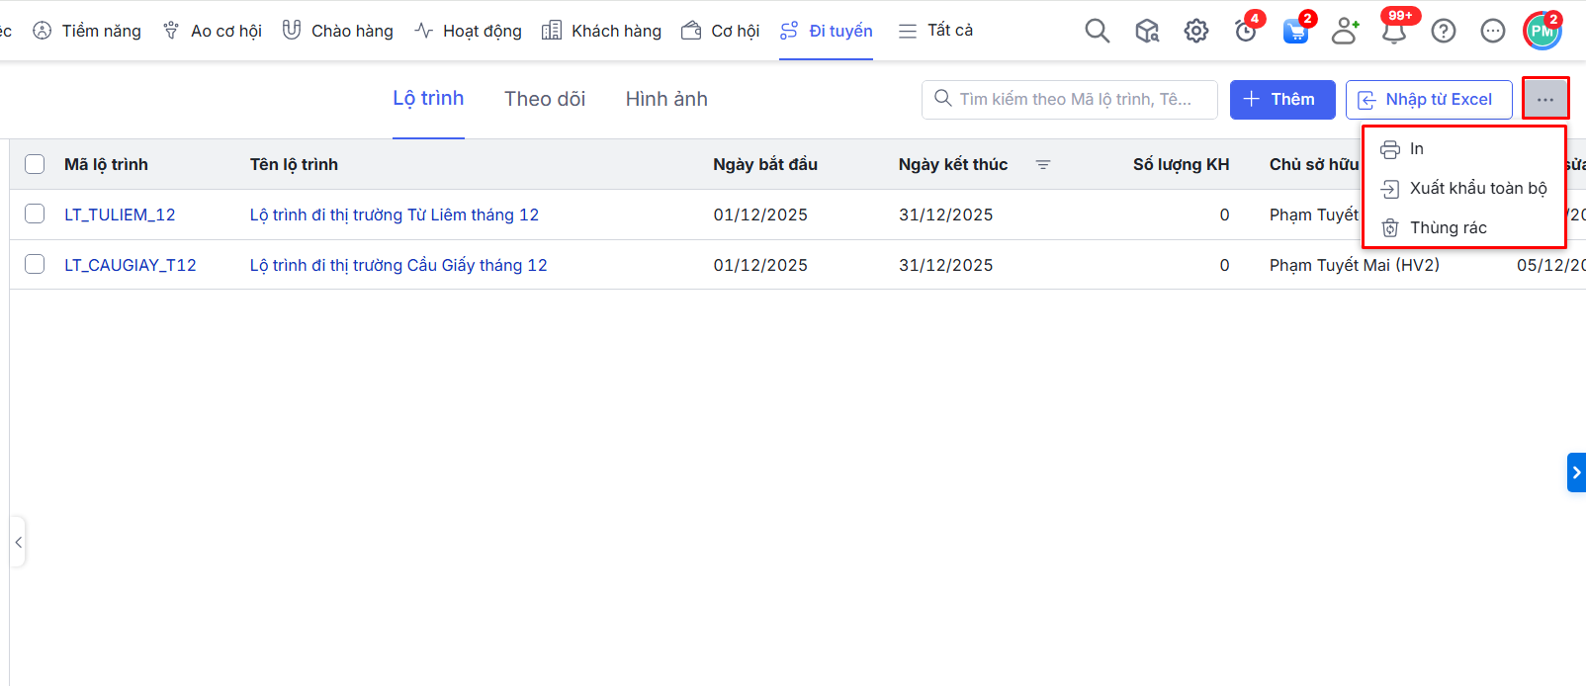
Task: Toggle the select all rows checkbox
Action: point(35,164)
